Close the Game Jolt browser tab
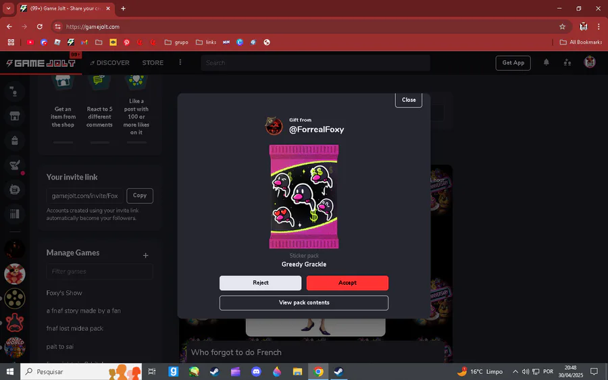 tap(108, 8)
